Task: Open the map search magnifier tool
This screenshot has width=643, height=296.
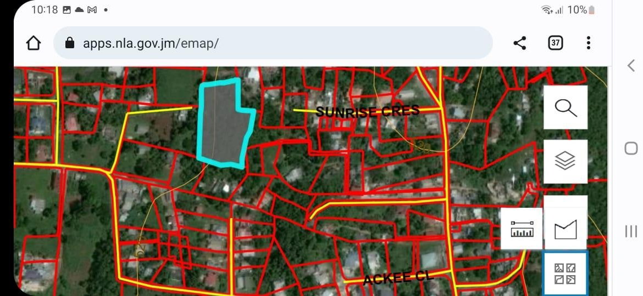Action: (x=565, y=107)
